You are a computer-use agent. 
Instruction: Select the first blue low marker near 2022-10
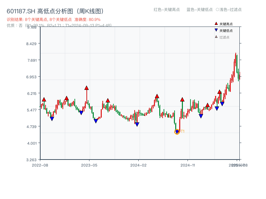coord(52,119)
